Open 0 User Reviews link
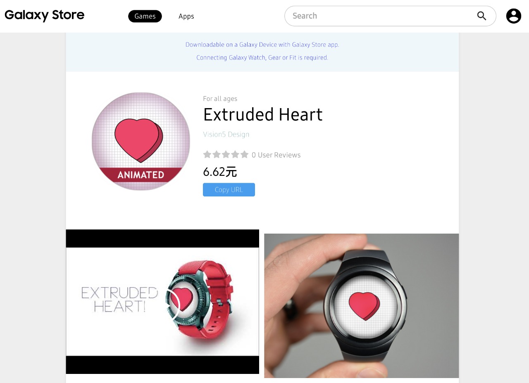Screen dimensions: 529x383 [x=276, y=155]
